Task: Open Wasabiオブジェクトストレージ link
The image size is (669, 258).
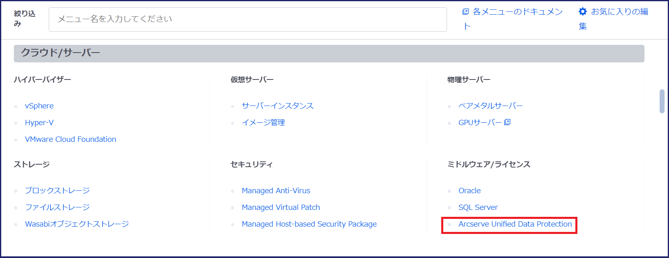Action: [x=77, y=224]
